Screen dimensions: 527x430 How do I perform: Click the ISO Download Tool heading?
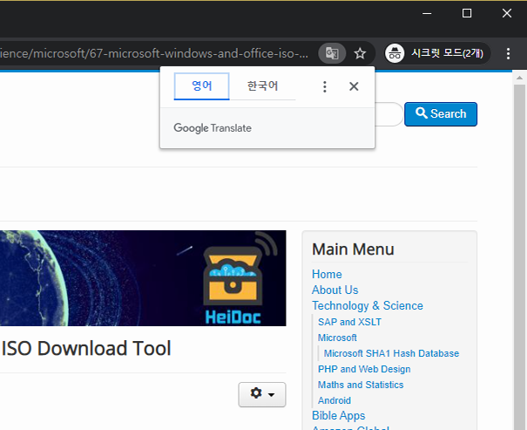[86, 348]
